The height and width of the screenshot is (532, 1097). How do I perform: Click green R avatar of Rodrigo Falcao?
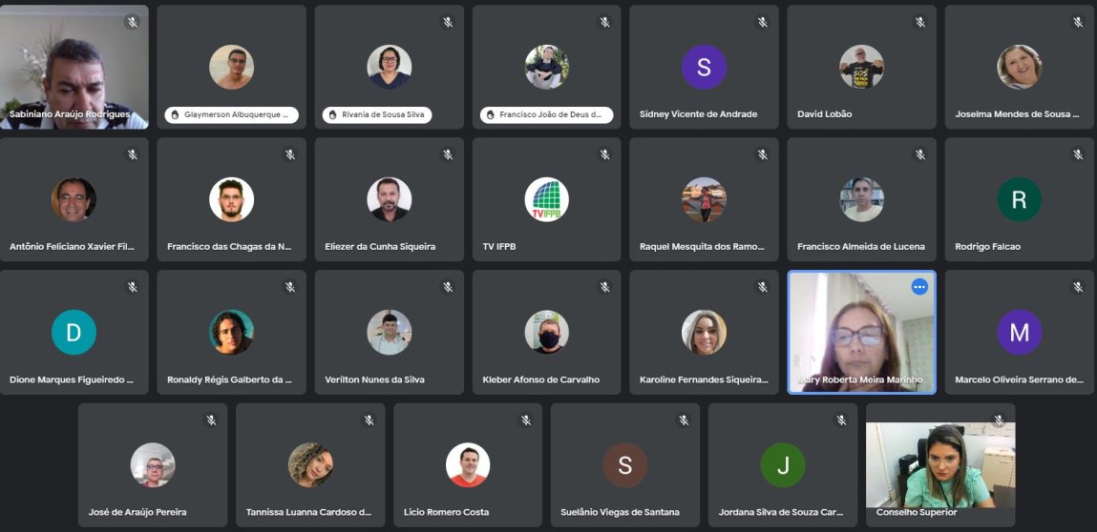[1020, 199]
